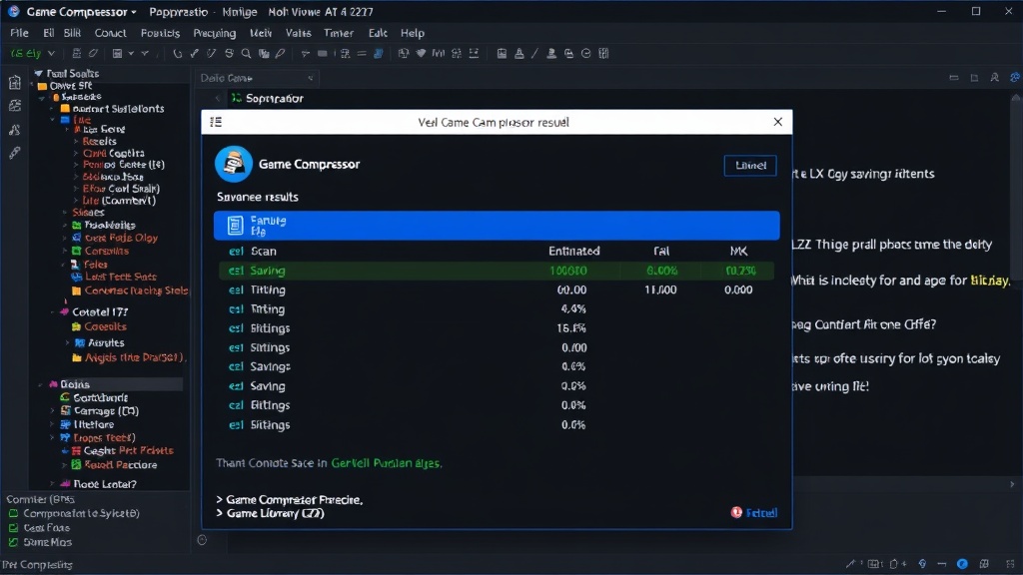This screenshot has height=575, width=1023.
Task: Click the document icon in the blue selected row
Action: 235,226
